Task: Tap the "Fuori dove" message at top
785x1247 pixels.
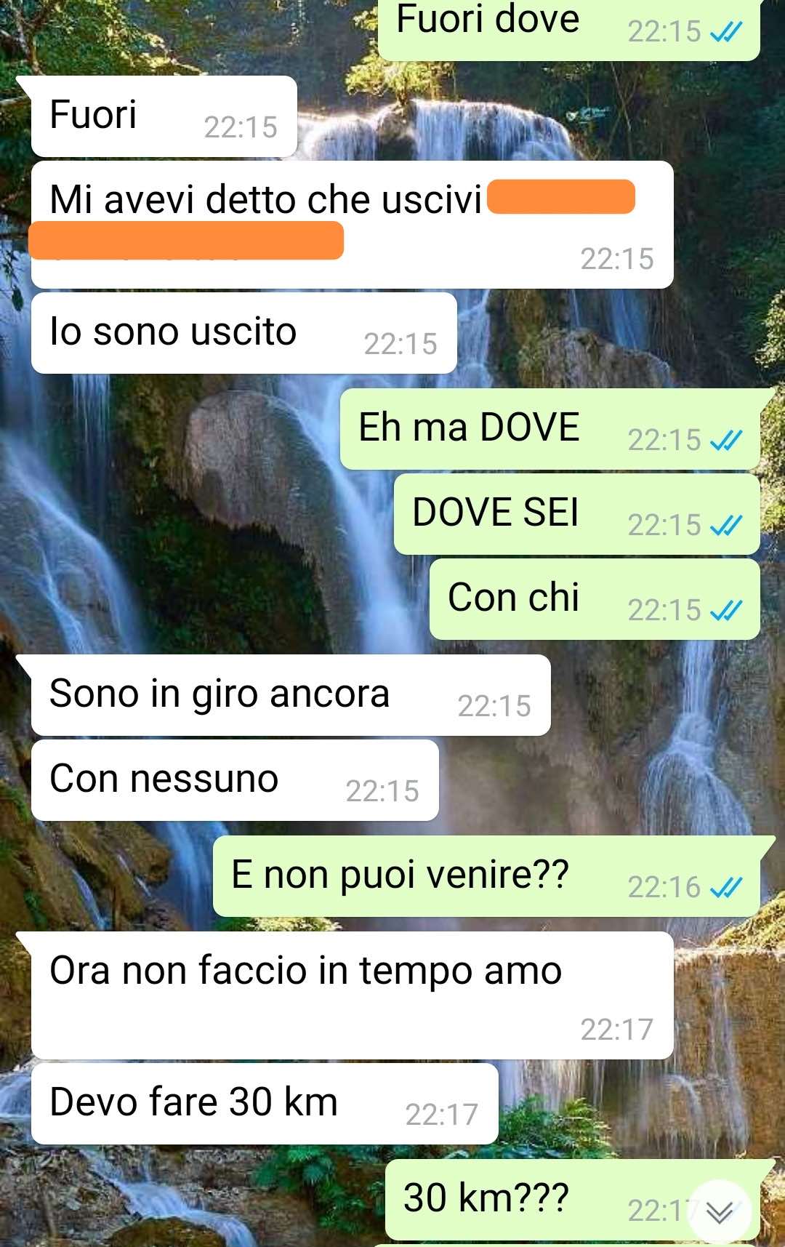Action: pyautogui.click(x=569, y=28)
